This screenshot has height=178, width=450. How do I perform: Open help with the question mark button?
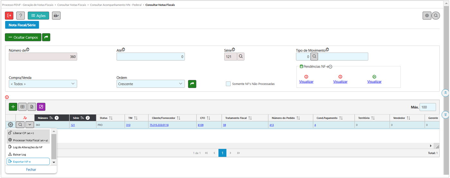click(x=21, y=15)
